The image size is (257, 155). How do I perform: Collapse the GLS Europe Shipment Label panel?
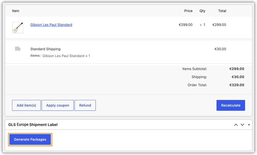click(x=249, y=124)
